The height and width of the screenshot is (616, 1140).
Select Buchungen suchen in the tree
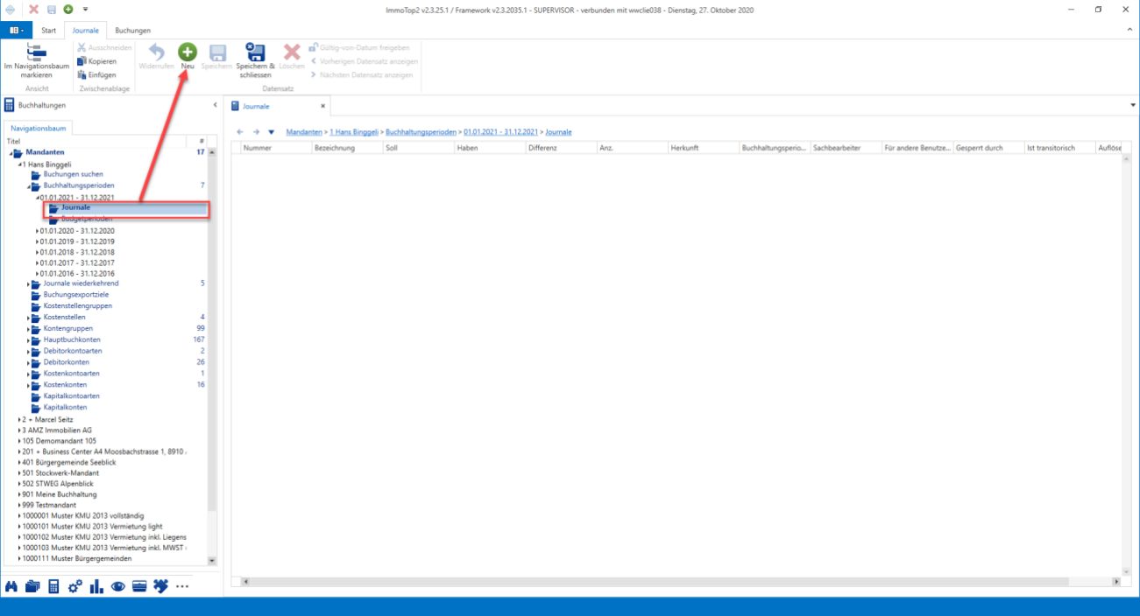[x=74, y=174]
